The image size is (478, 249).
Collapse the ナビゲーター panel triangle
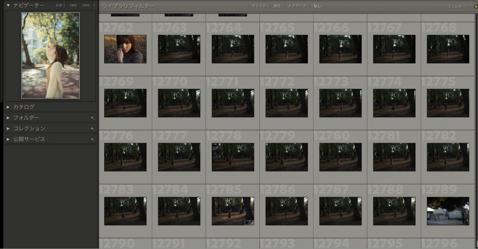click(8, 5)
